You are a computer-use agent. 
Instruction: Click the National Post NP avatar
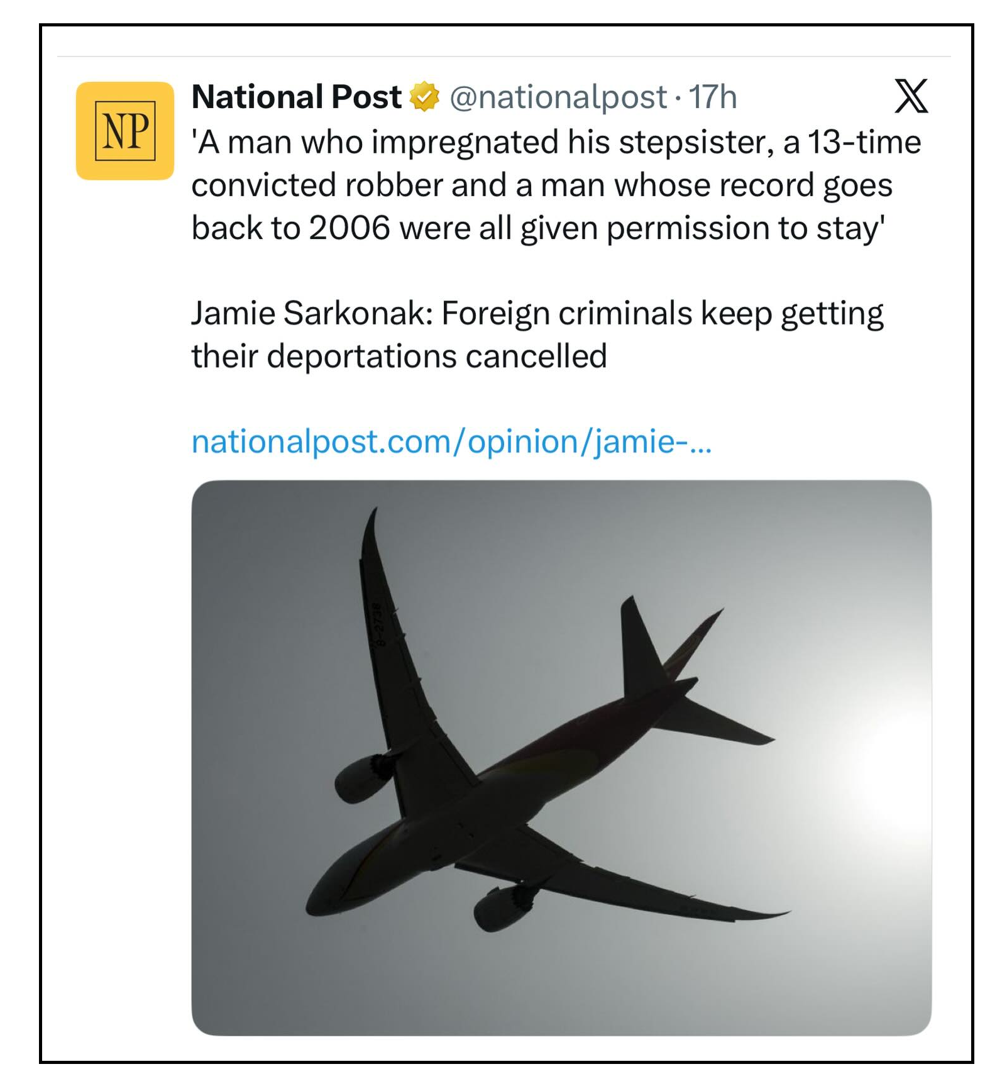point(124,131)
